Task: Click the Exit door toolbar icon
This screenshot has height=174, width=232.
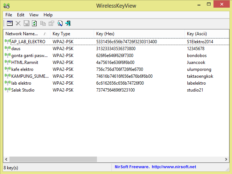Action: 68,23
